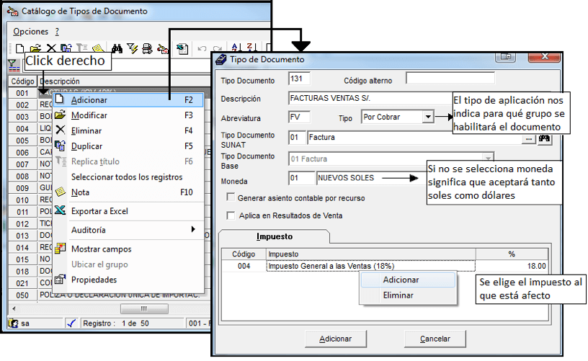This screenshot has height=361, width=588.
Task: Click the quick filter lightning icon
Action: coord(133,48)
